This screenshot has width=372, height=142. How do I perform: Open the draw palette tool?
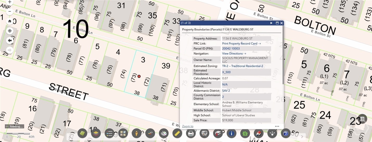point(164,133)
